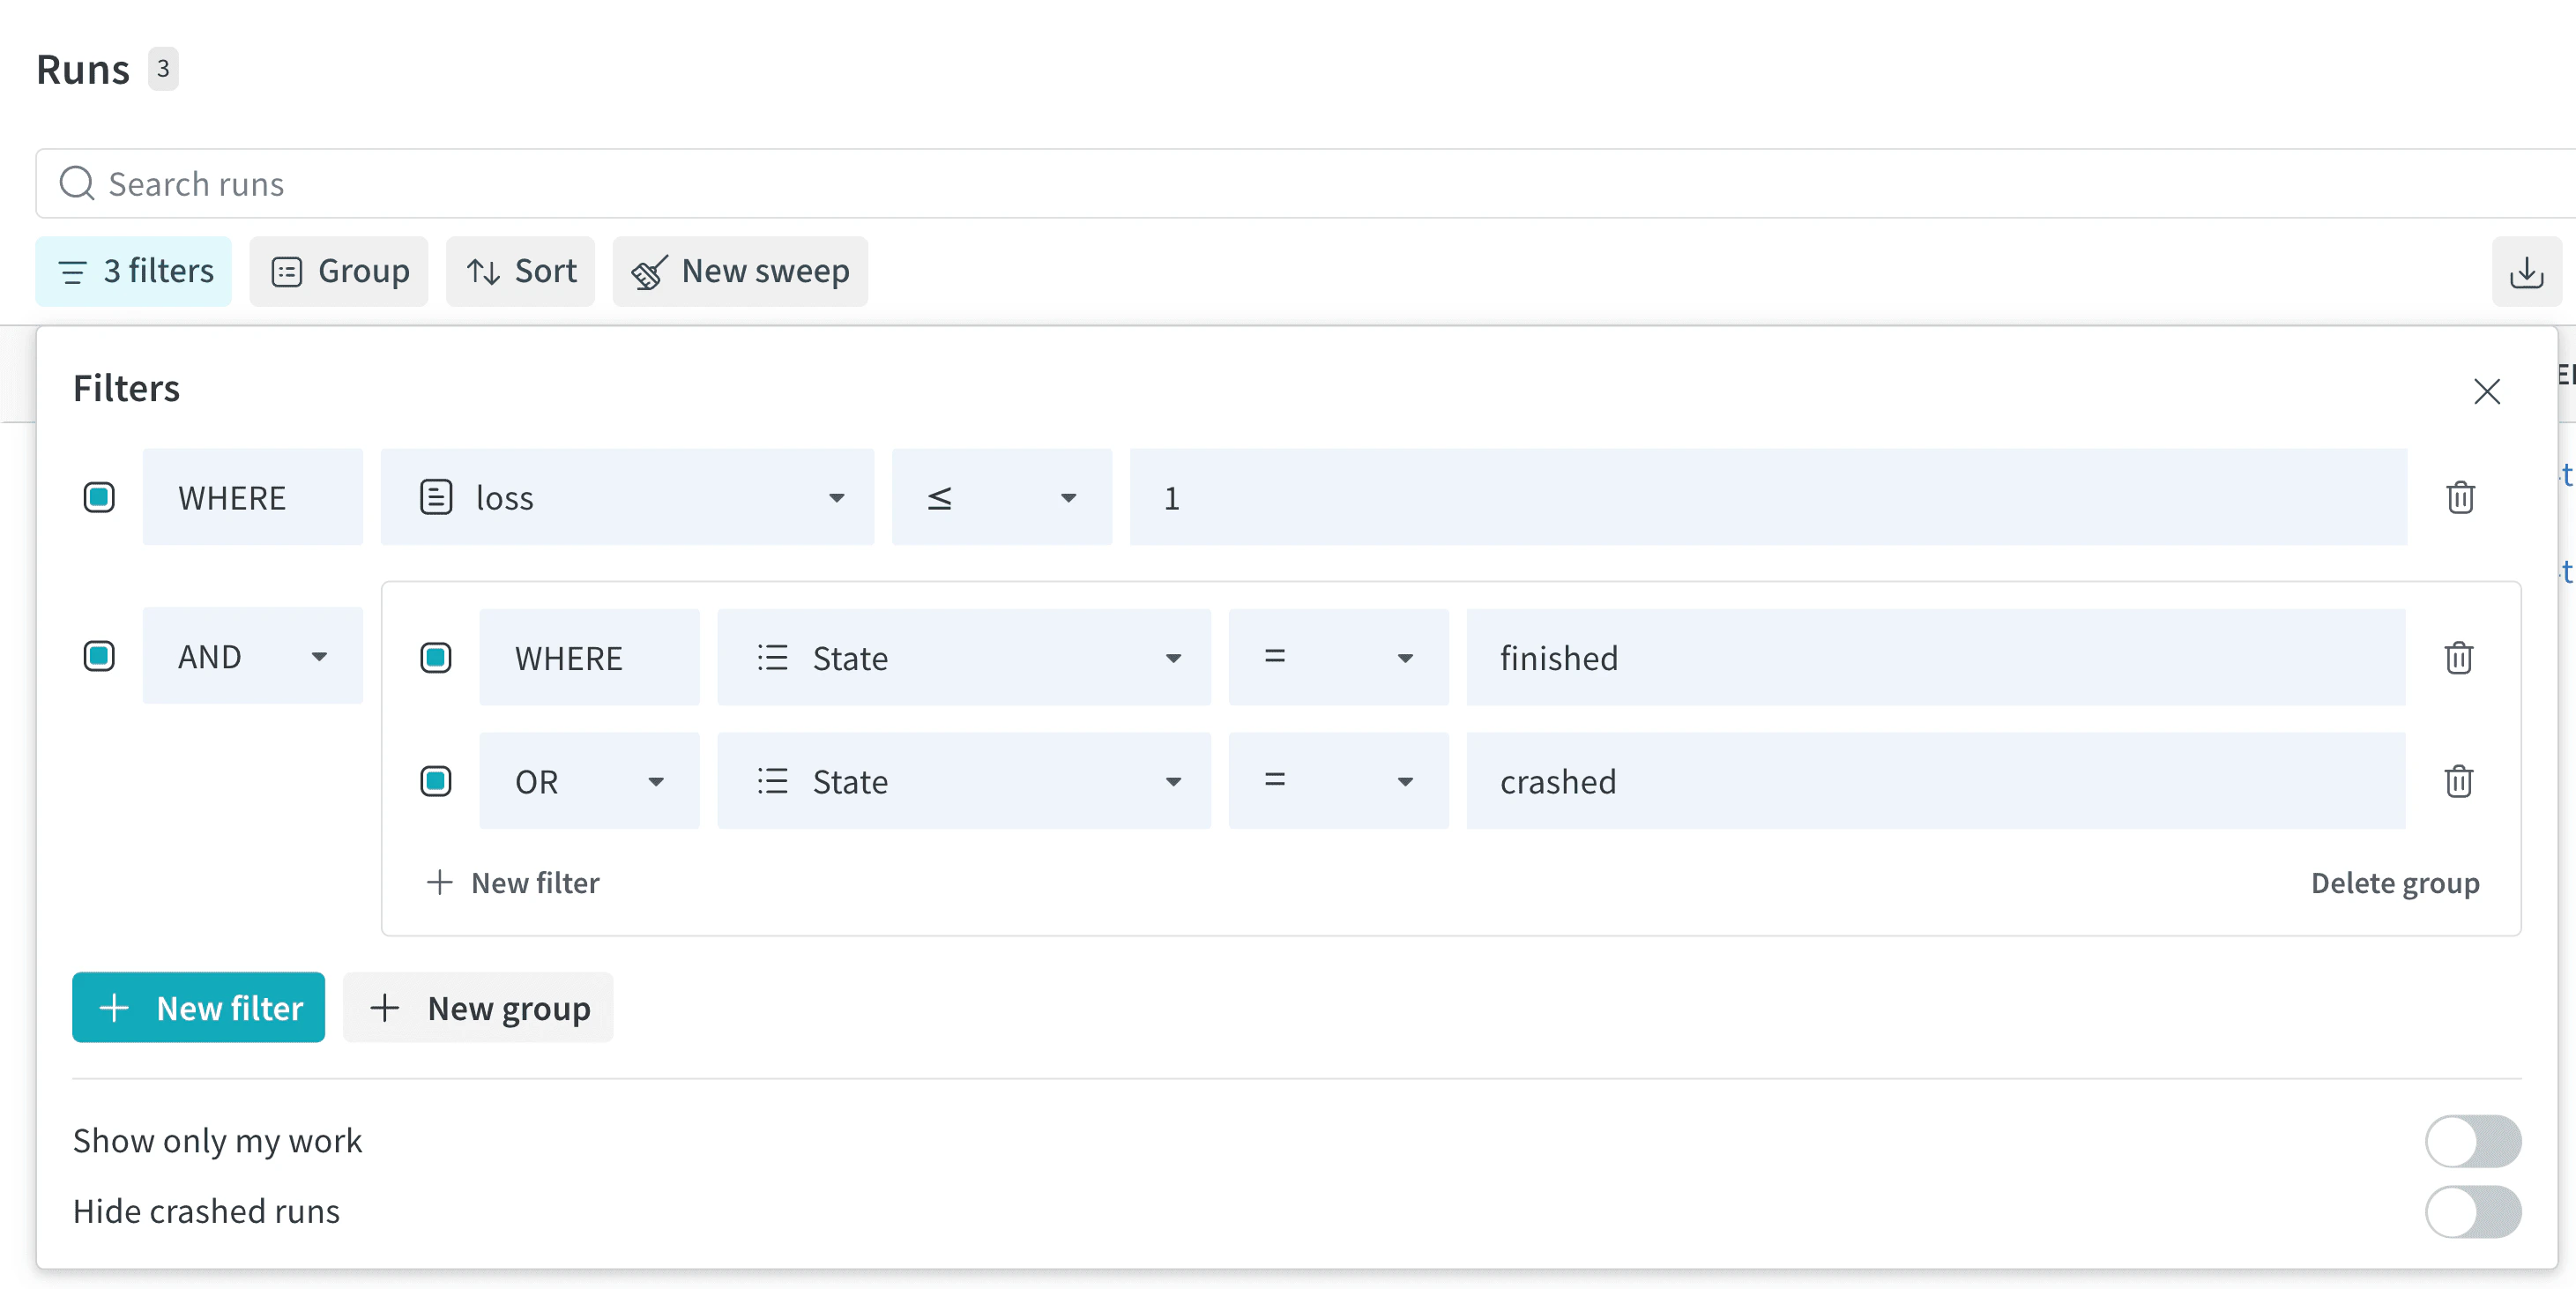The height and width of the screenshot is (1289, 2576).
Task: Click the 3 filters toolbar button
Action: pos(133,271)
